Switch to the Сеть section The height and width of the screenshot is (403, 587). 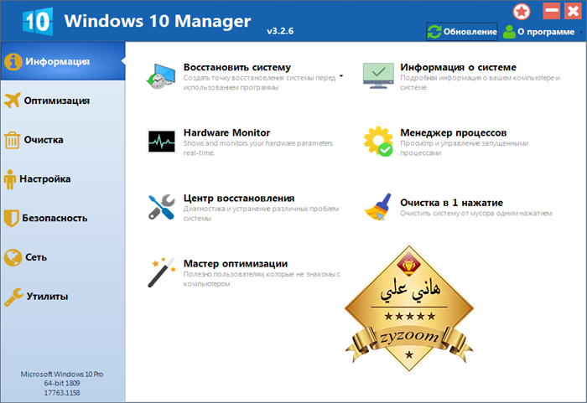pyautogui.click(x=63, y=257)
